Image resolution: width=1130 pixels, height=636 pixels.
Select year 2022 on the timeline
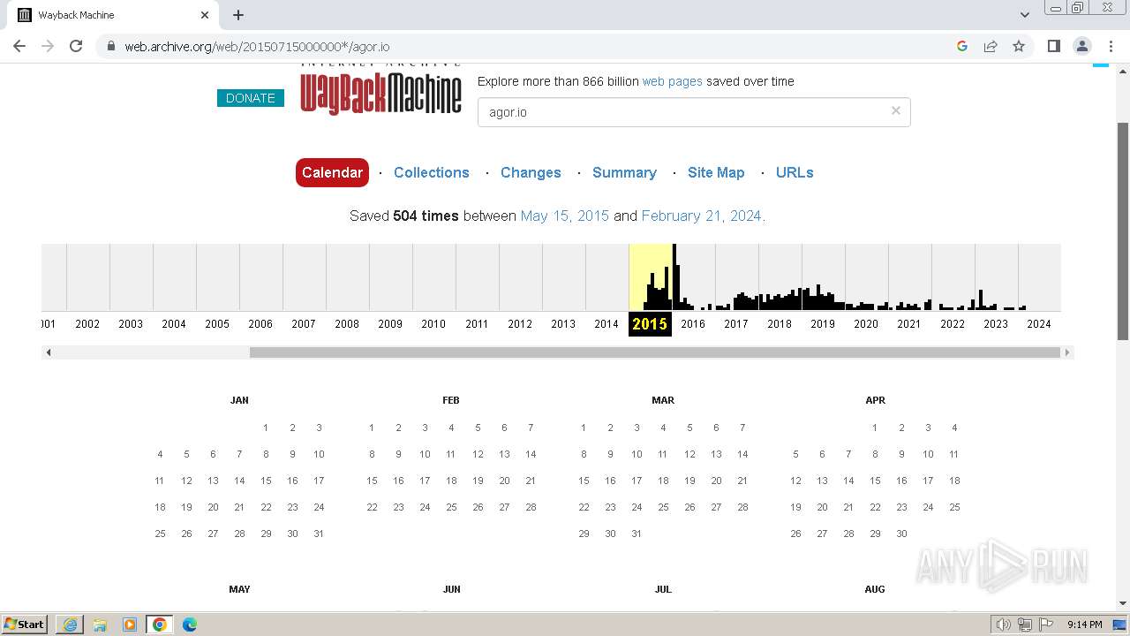[x=953, y=323]
